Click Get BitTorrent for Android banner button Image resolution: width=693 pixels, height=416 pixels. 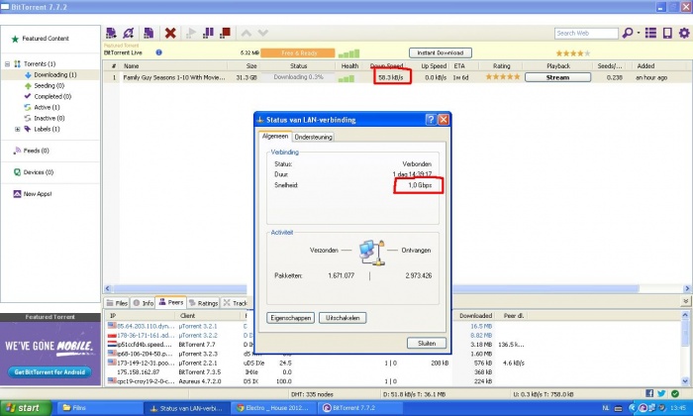coord(49,371)
